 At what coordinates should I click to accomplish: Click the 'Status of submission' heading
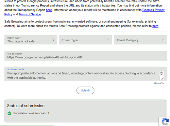(26, 106)
